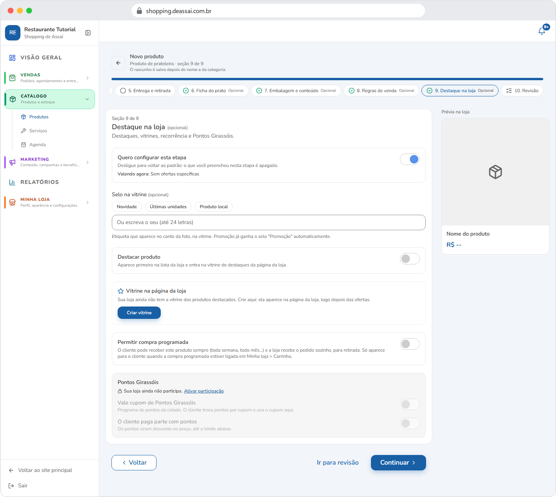Click the Relatórios chart icon
This screenshot has height=497, width=556.
pyautogui.click(x=12, y=182)
